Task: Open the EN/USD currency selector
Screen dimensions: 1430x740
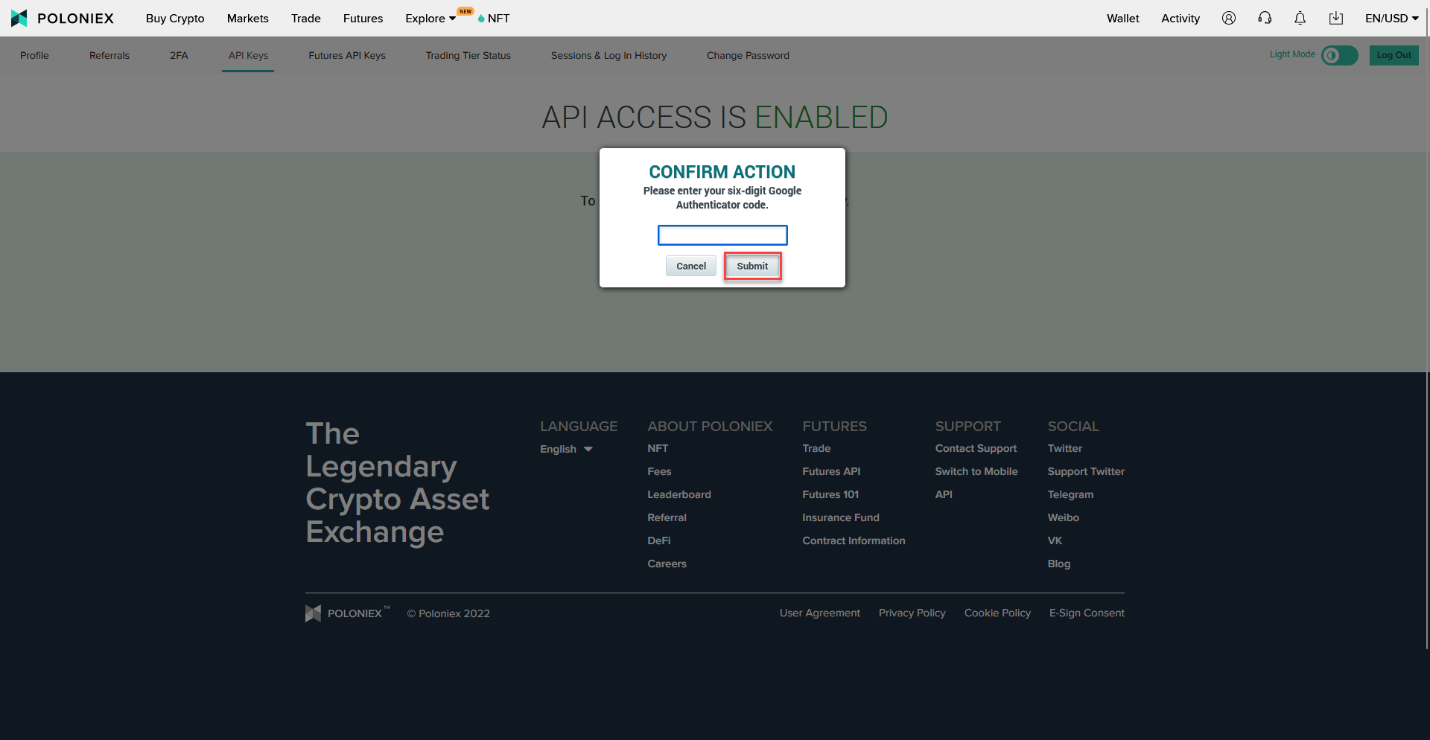Action: coord(1391,18)
